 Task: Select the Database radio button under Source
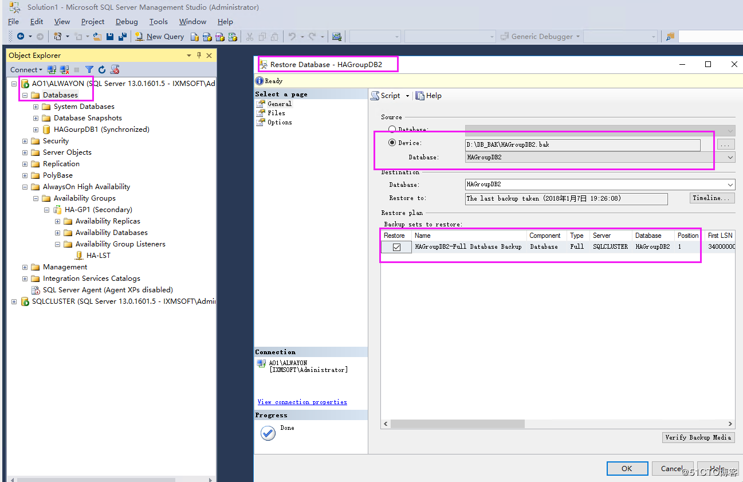coord(392,129)
